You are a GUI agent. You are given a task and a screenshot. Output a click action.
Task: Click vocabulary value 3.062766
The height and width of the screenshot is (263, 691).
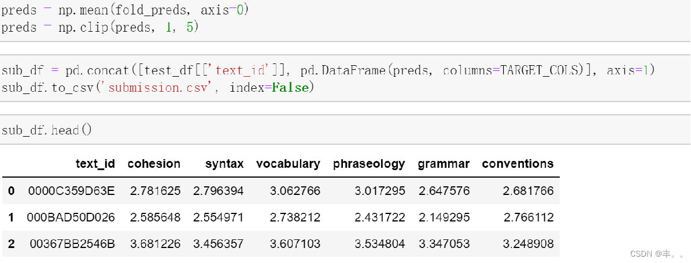[295, 191]
